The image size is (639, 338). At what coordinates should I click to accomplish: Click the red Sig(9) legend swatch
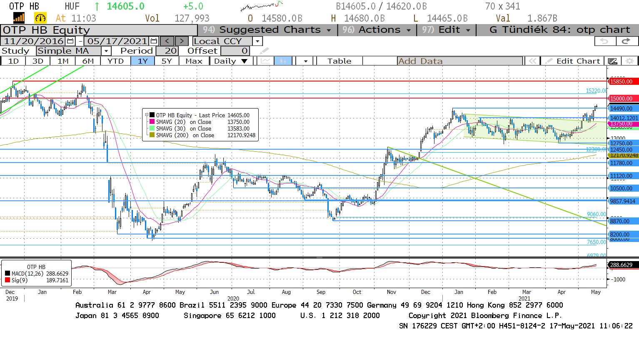click(x=7, y=280)
